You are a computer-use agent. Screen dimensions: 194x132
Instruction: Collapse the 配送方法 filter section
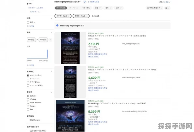[x=52, y=116]
